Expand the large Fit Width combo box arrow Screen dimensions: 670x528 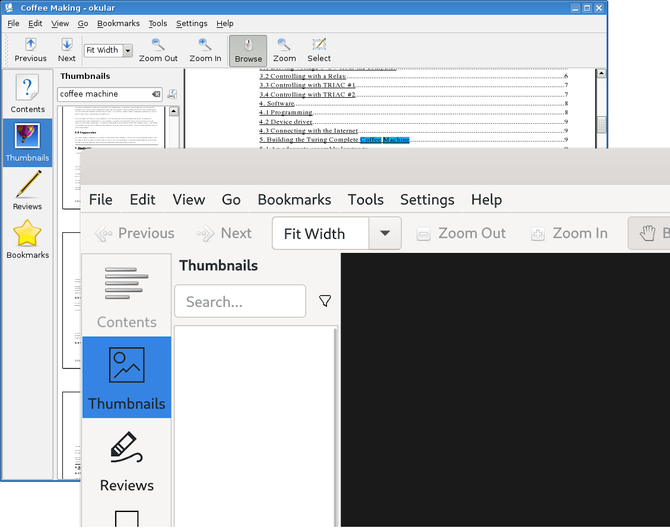(x=385, y=233)
